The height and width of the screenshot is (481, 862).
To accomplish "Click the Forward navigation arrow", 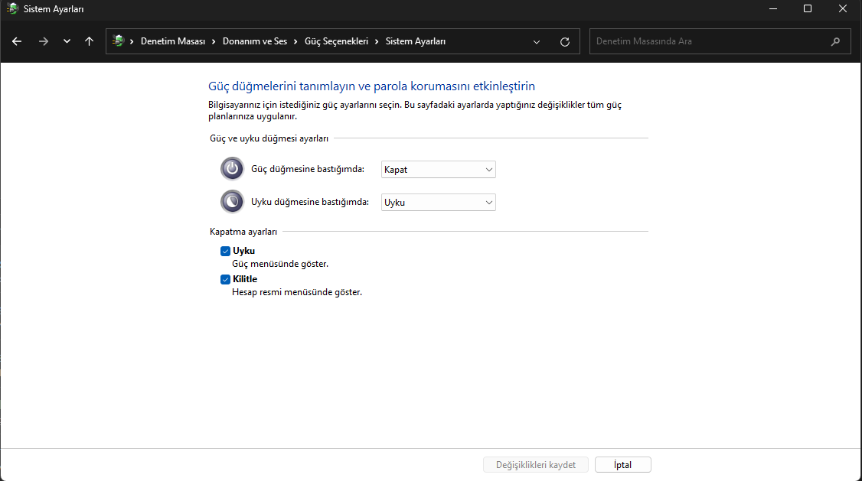I will pos(43,41).
